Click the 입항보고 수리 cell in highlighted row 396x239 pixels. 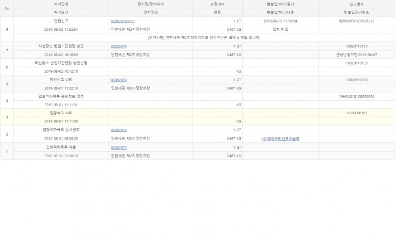point(61,113)
